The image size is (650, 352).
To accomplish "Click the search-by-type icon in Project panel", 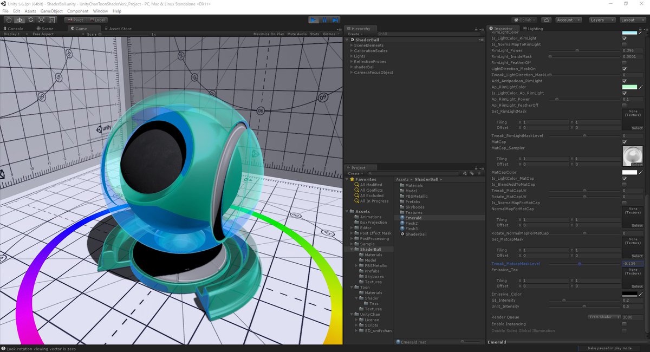I will coord(464,173).
